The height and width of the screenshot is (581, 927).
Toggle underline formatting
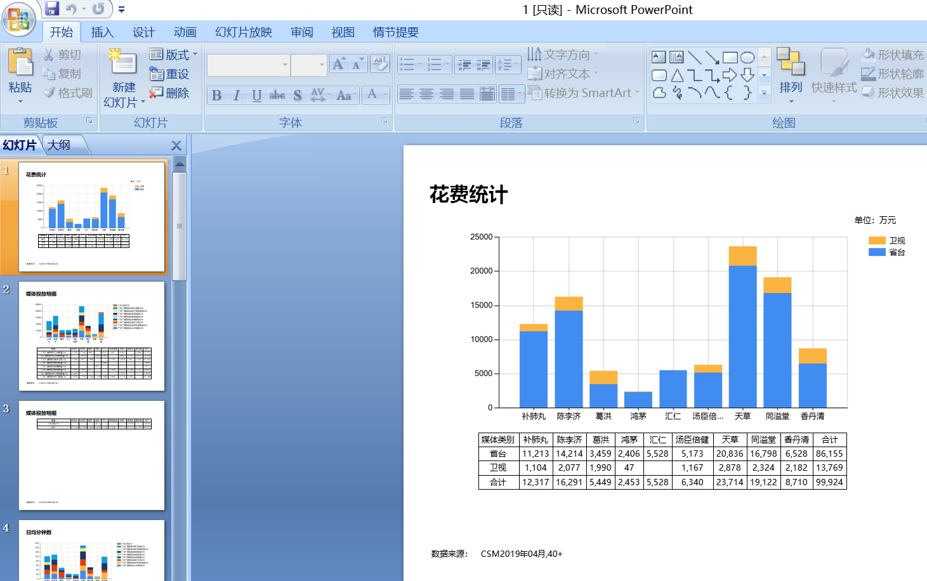coord(256,95)
